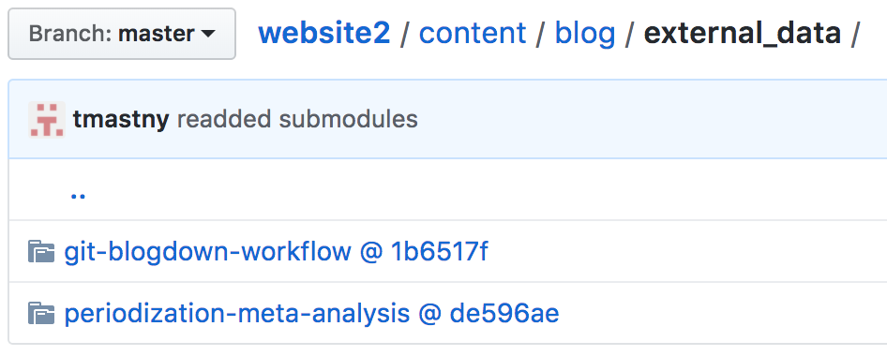Navigate to the content breadcrumb folder
Image resolution: width=887 pixels, height=356 pixels.
pos(473,34)
